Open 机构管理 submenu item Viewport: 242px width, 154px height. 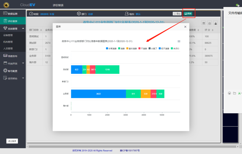tap(8, 42)
